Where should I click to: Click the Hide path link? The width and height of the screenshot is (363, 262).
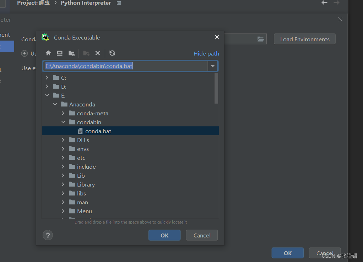point(206,53)
